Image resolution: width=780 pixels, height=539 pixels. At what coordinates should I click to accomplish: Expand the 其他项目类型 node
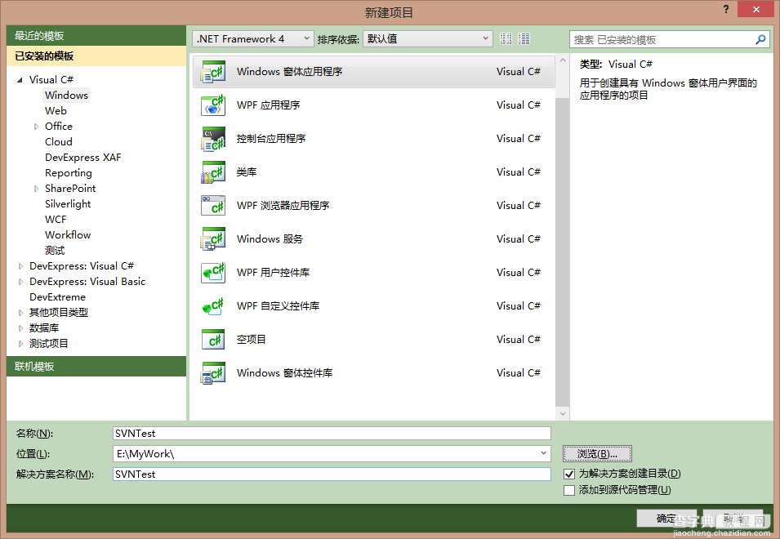point(20,313)
